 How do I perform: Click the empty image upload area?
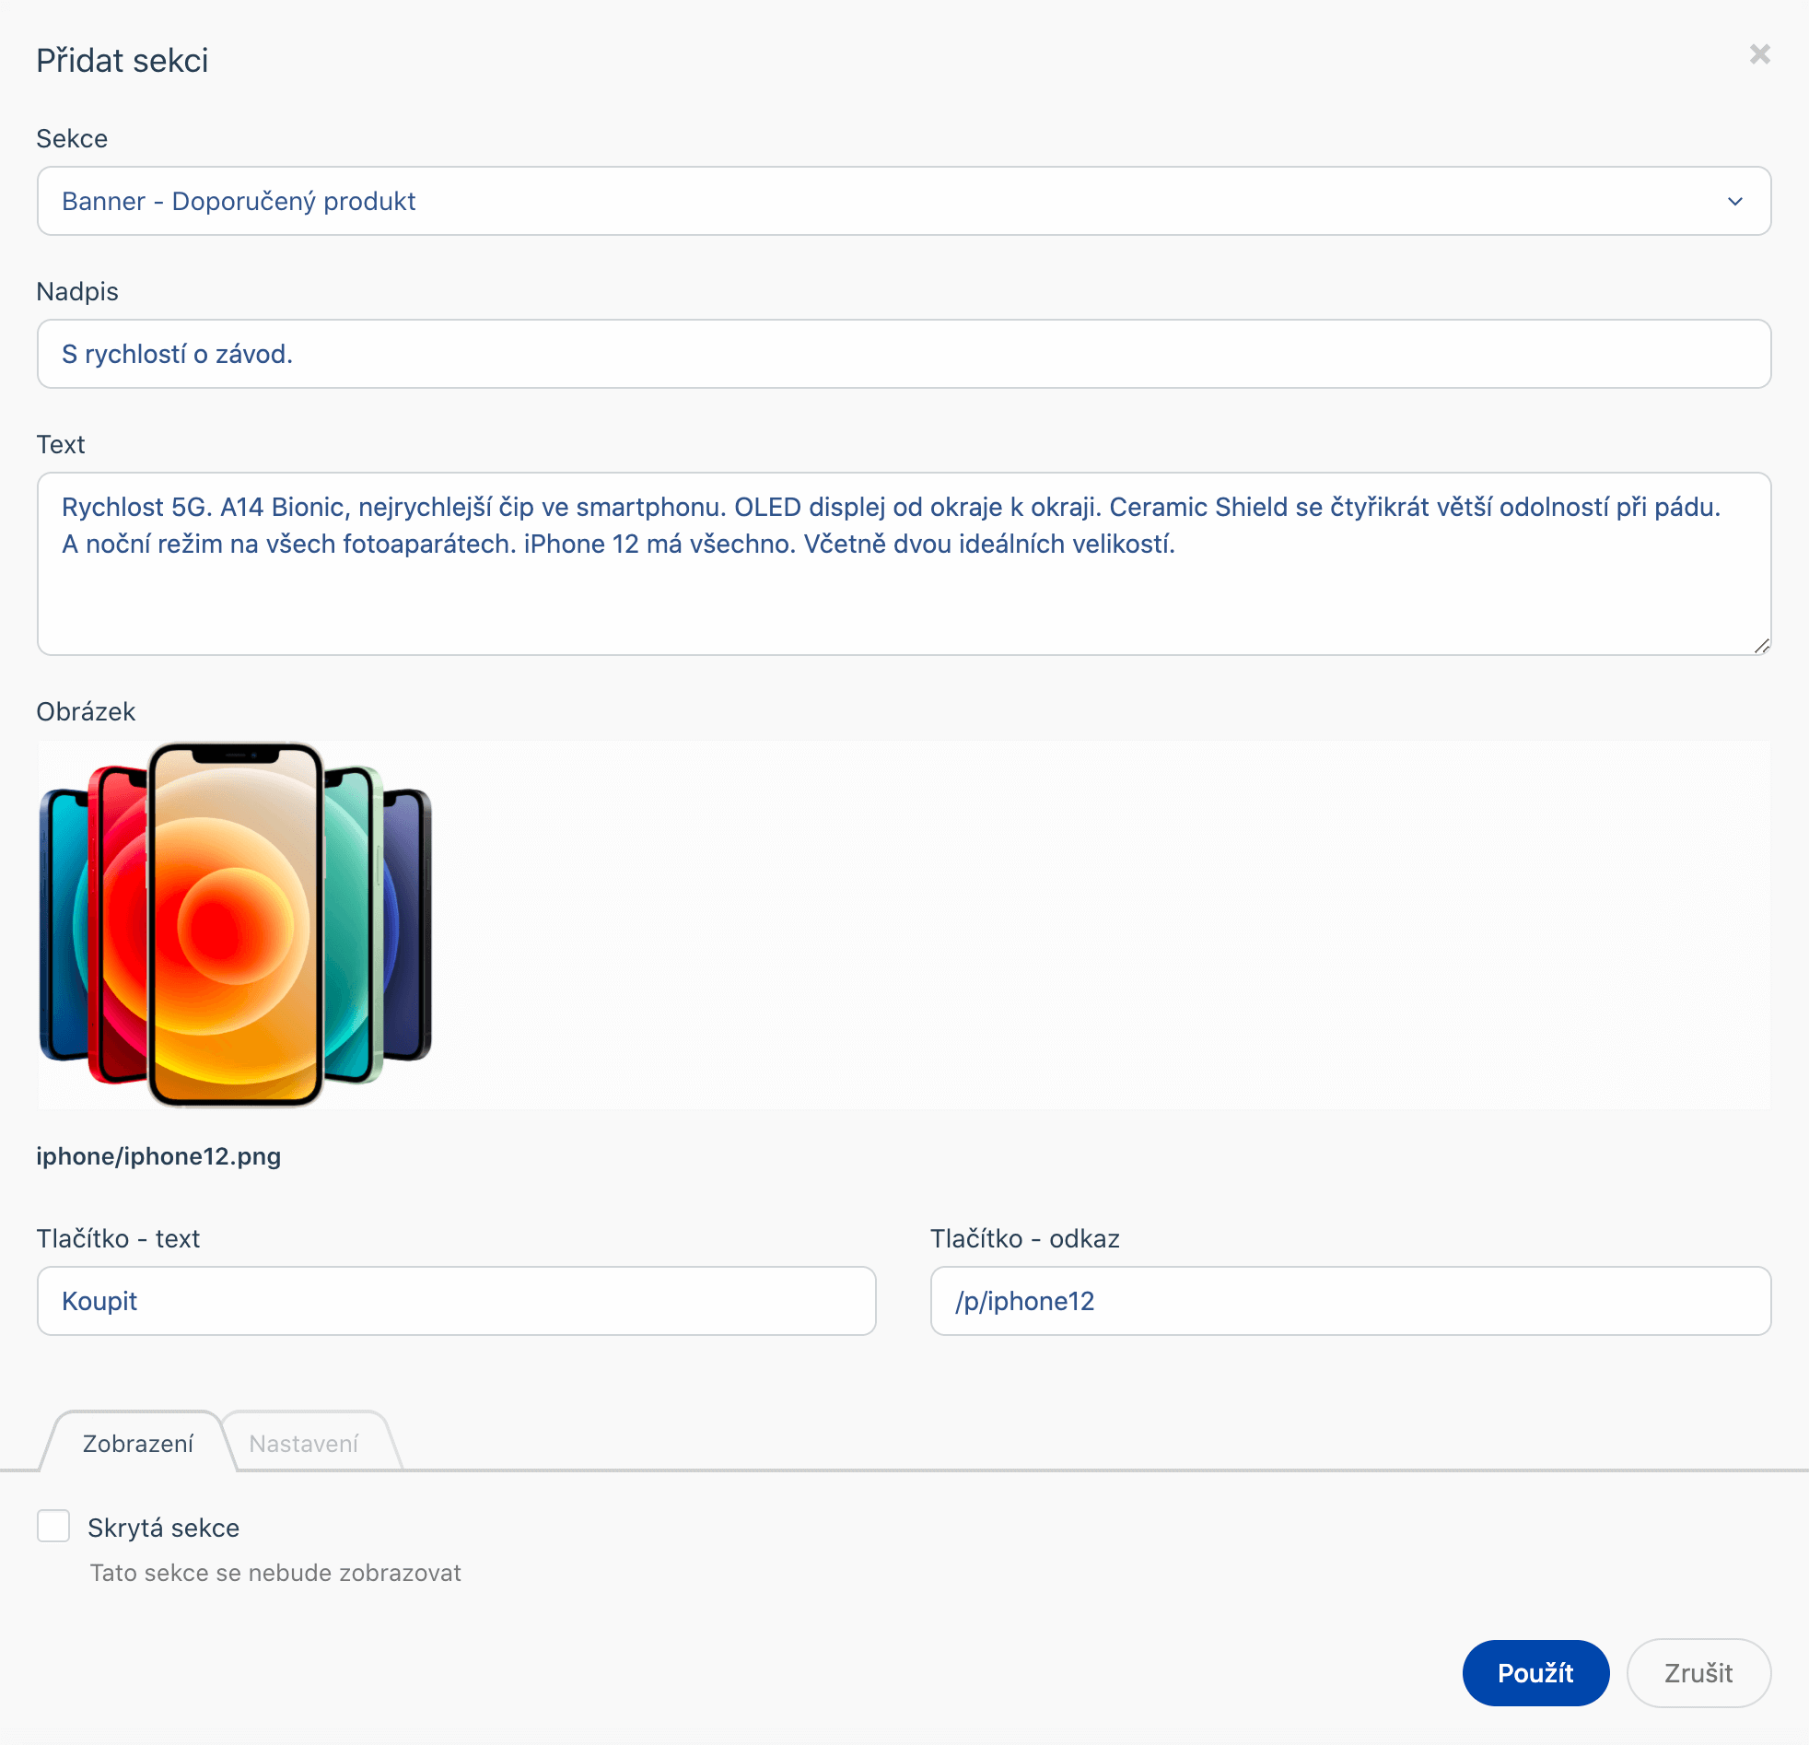pyautogui.click(x=1098, y=924)
